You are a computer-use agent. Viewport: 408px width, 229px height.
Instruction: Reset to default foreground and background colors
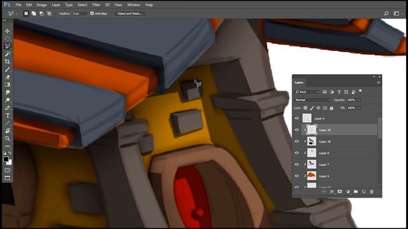[x=4, y=153]
